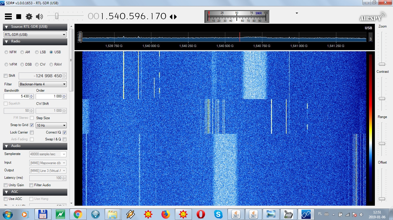Open the audio Input device dropdown

click(x=48, y=163)
